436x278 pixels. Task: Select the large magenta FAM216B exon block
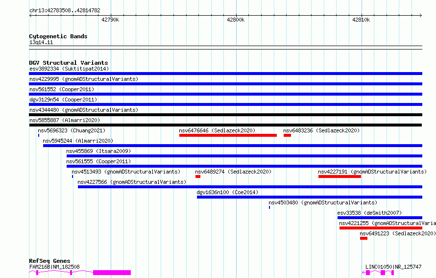pyautogui.click(x=112, y=273)
